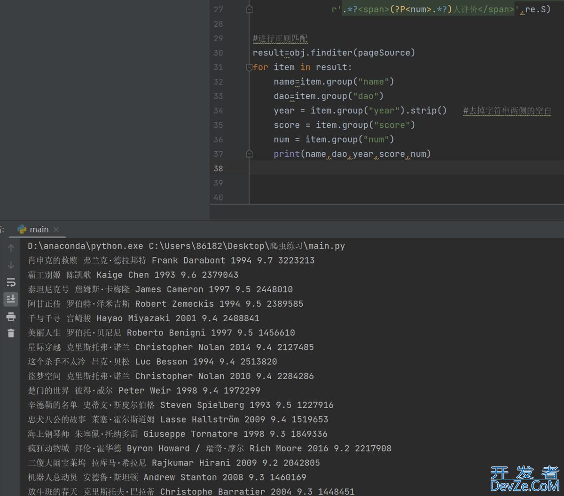
Task: Click the fold marker at line 27
Action: [x=250, y=9]
